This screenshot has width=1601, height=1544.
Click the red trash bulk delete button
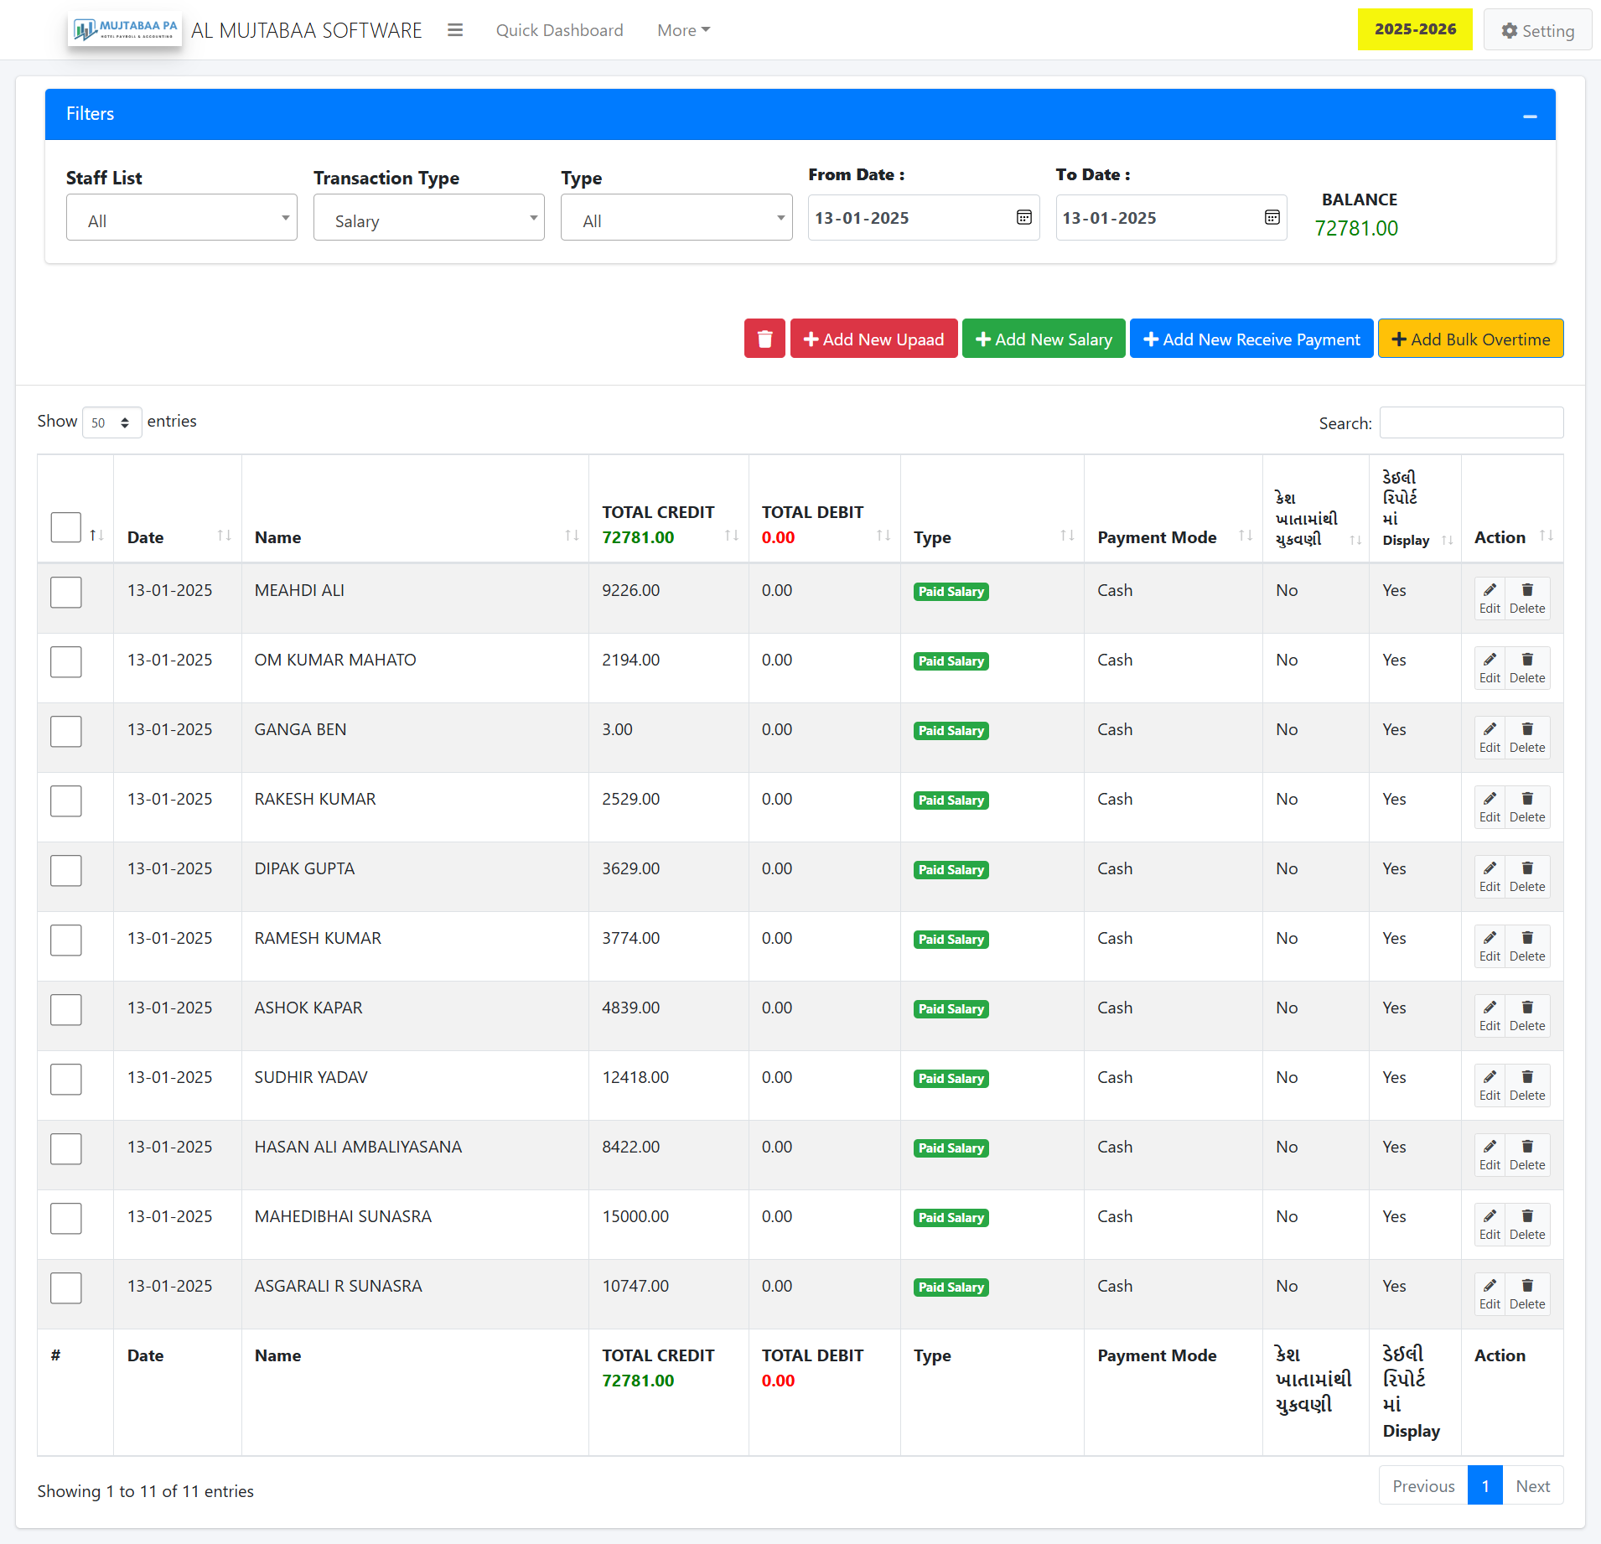coord(764,339)
